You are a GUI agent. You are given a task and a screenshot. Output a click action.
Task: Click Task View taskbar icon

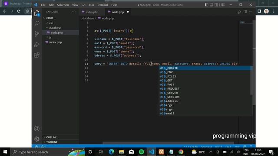pyautogui.click(x=101, y=152)
